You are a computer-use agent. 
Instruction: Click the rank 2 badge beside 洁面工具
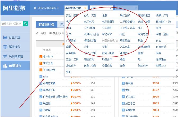tap(41, 63)
